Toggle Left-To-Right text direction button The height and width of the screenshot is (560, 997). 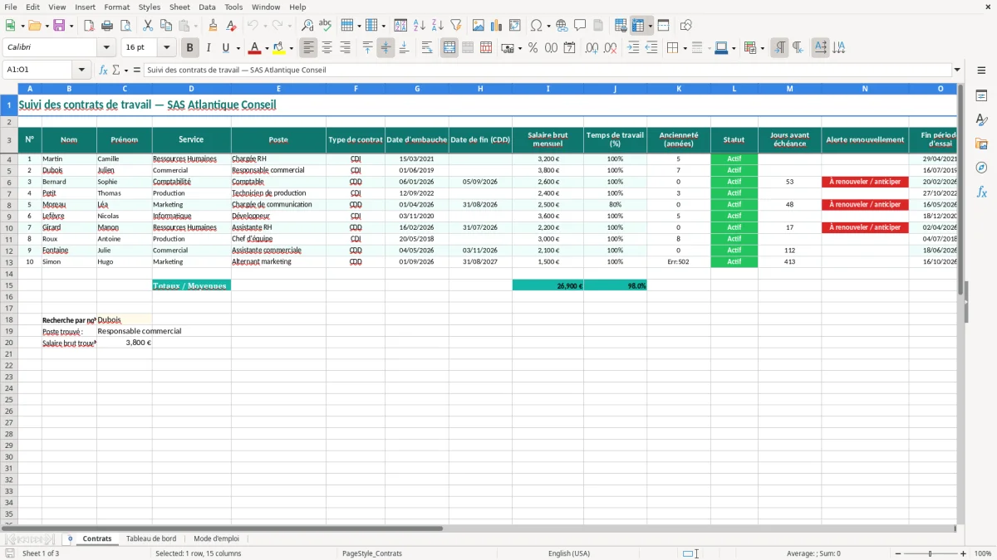[779, 48]
